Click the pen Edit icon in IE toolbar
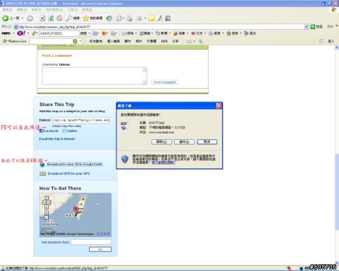Image resolution: width=339 pixels, height=271 pixels. tap(160, 19)
